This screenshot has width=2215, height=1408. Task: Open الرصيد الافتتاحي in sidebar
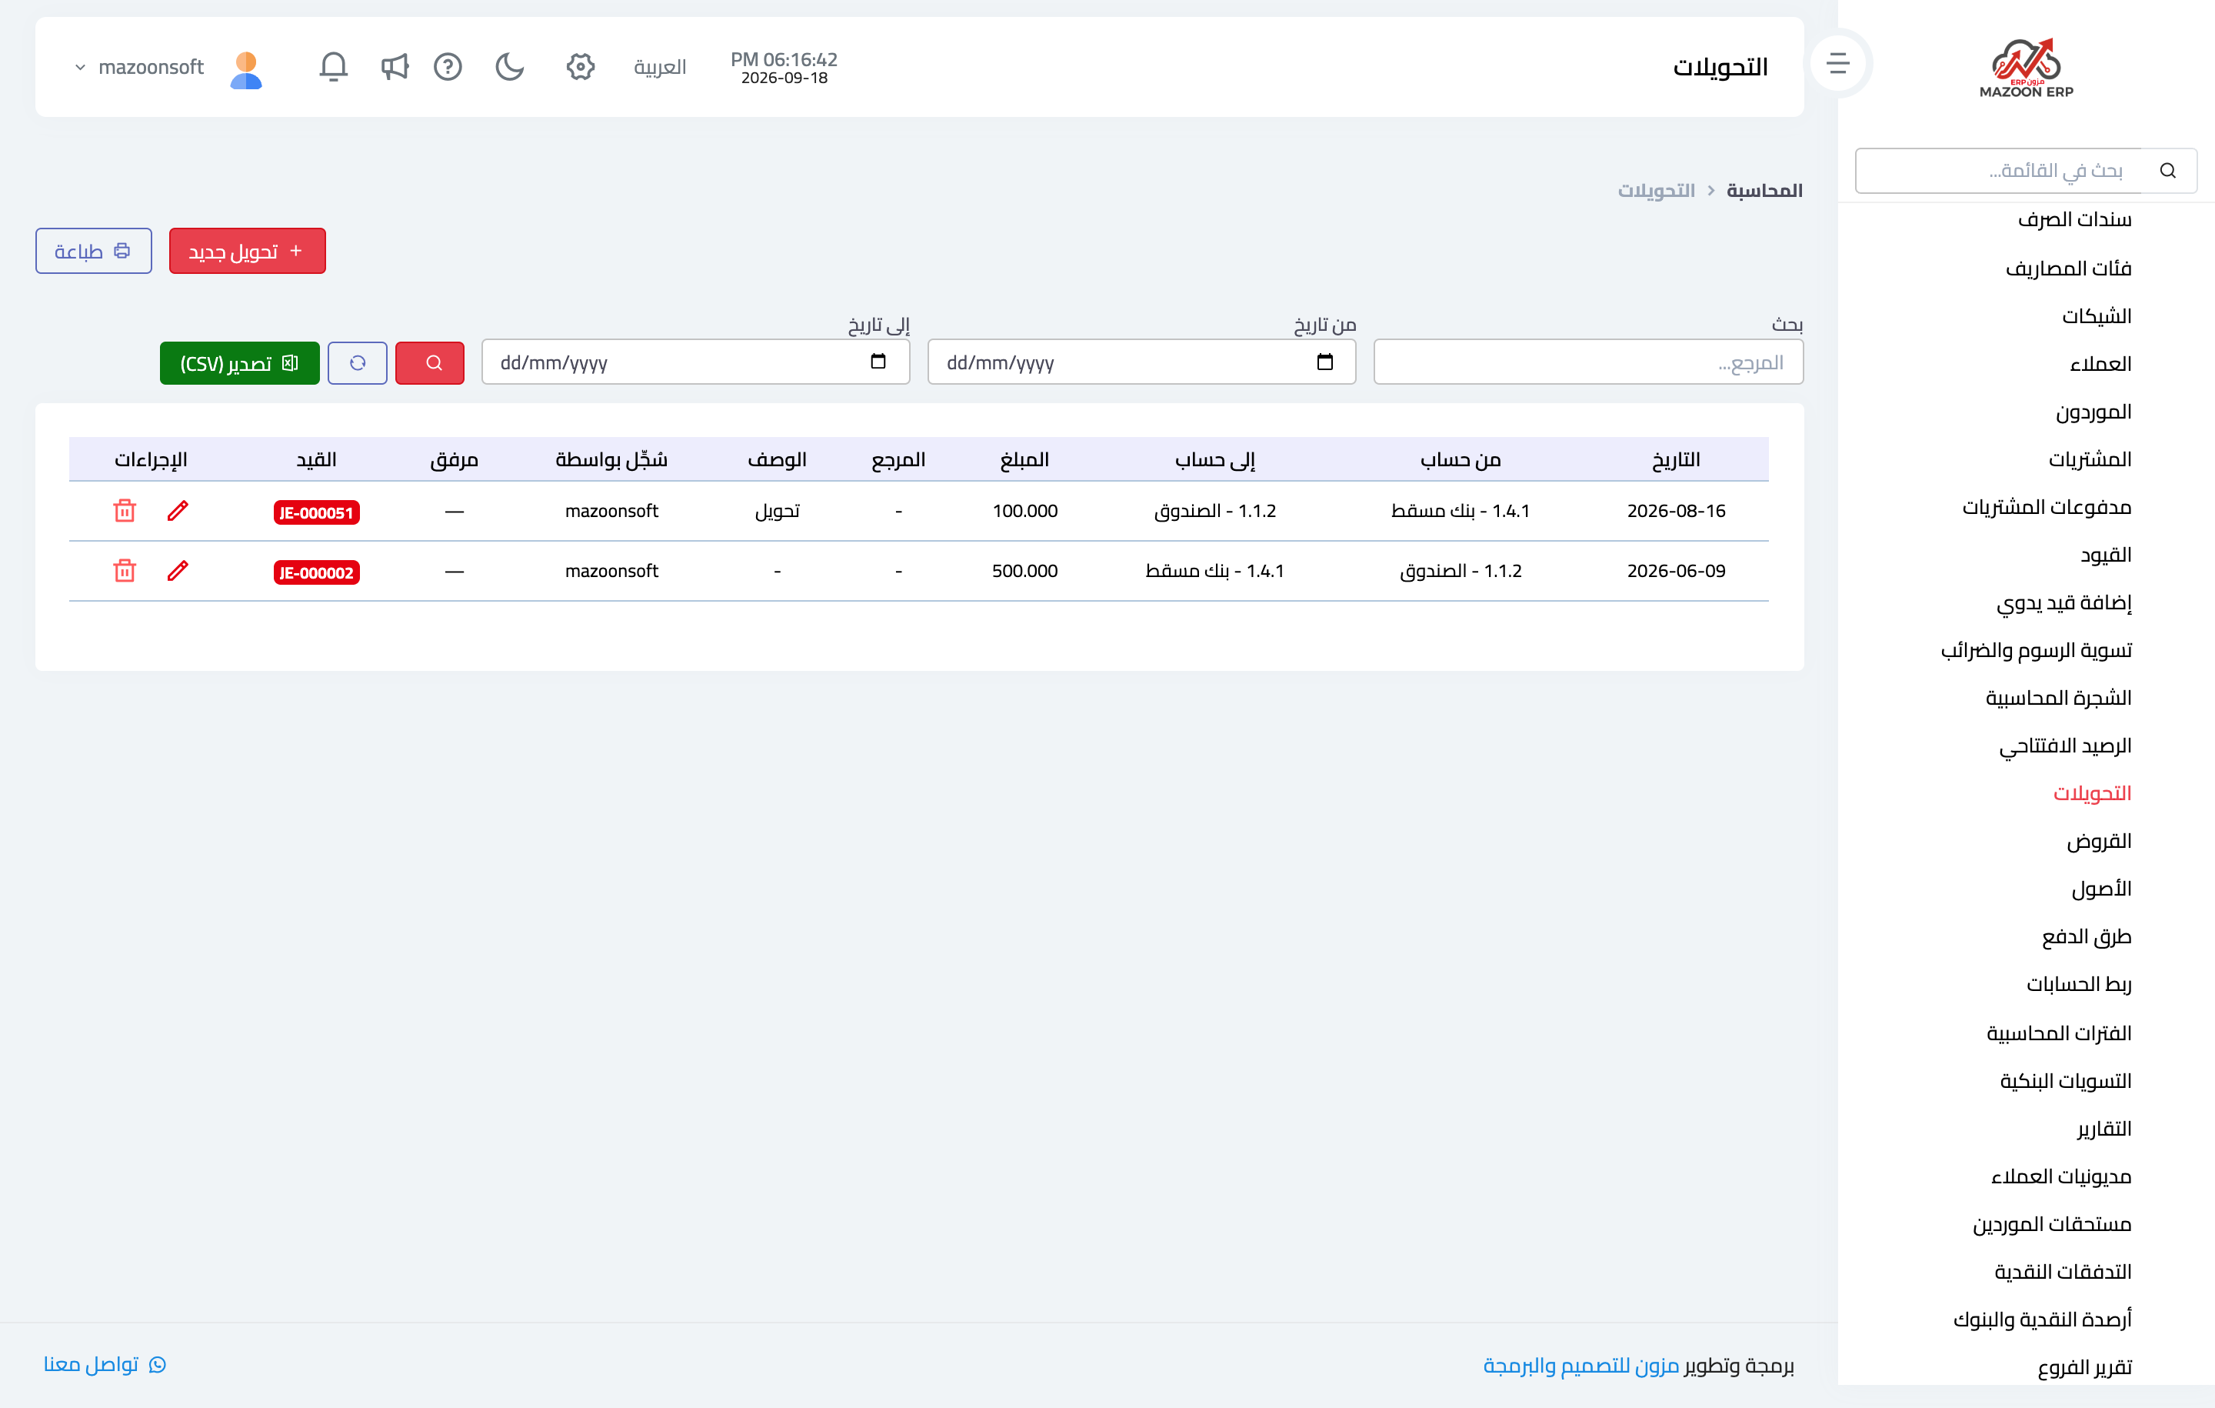[x=2065, y=746]
